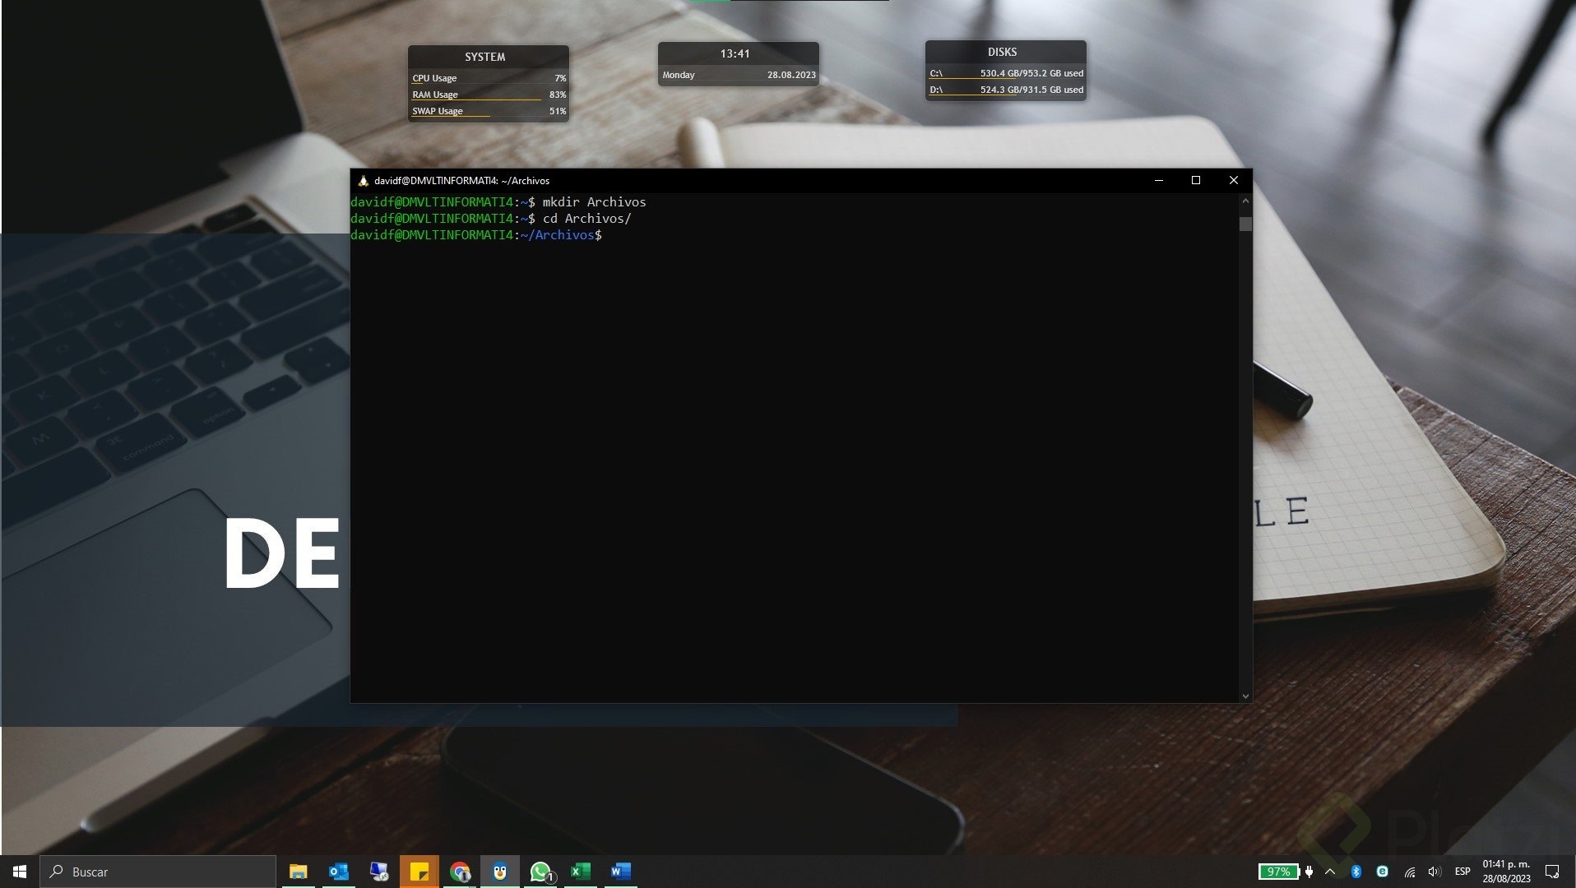The image size is (1576, 888).
Task: Open Outlook from the taskbar
Action: click(339, 872)
